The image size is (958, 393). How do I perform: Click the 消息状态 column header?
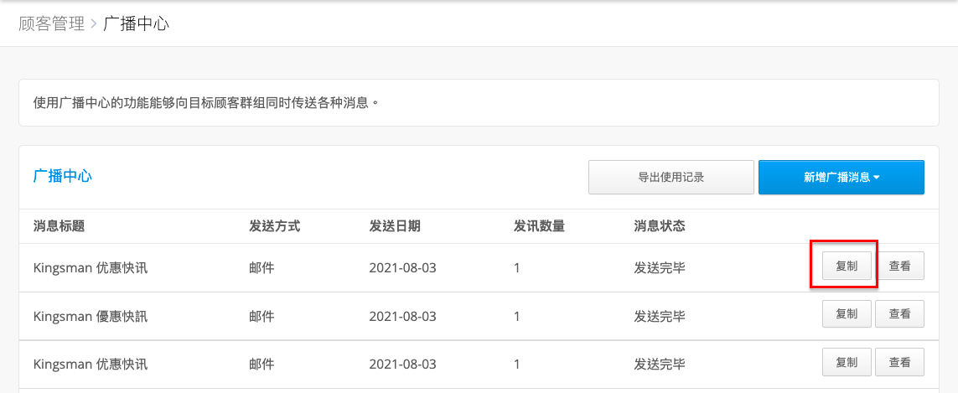click(660, 226)
